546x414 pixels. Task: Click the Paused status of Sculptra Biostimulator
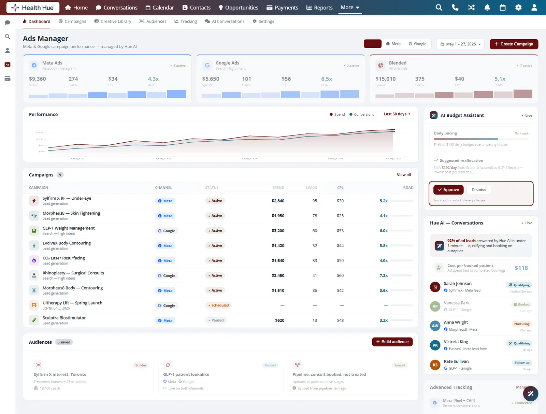(x=216, y=320)
